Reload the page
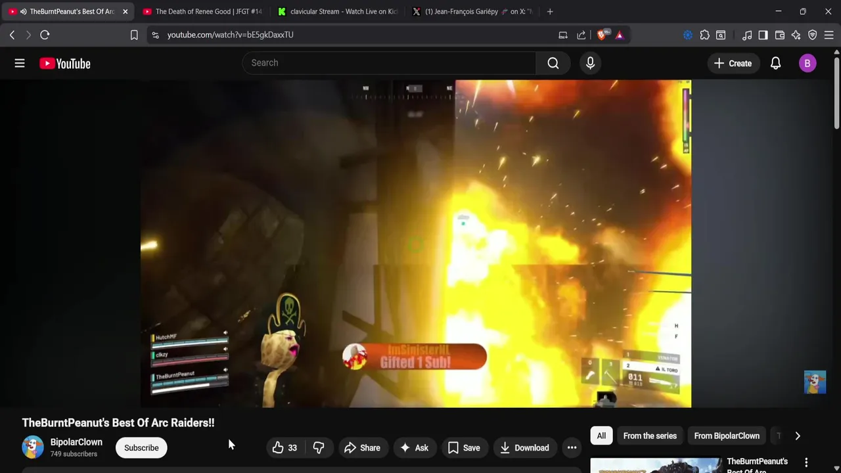This screenshot has width=841, height=473. 45,35
